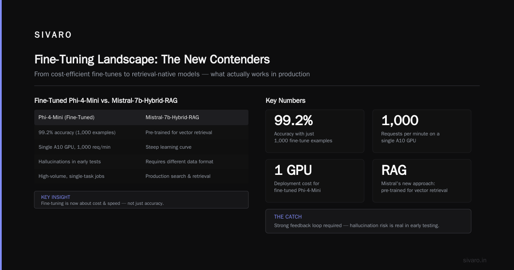Viewport: 514px width, 270px height.
Task: Click the SIVARO logo text
Action: coord(53,35)
